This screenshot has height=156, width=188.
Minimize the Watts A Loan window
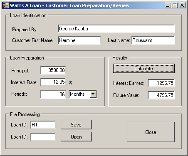168,5
